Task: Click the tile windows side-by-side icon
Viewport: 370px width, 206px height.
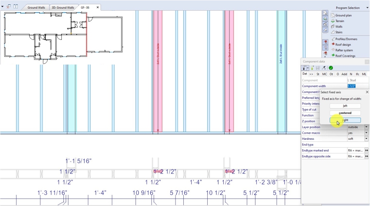Action: pyautogui.click(x=16, y=7)
